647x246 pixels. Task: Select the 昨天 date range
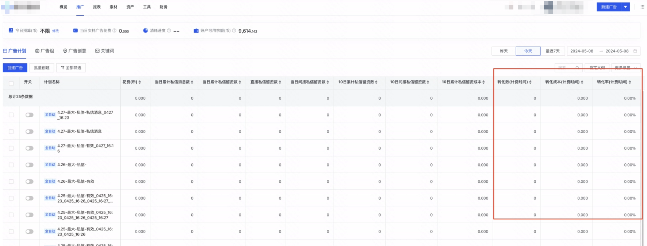point(504,51)
